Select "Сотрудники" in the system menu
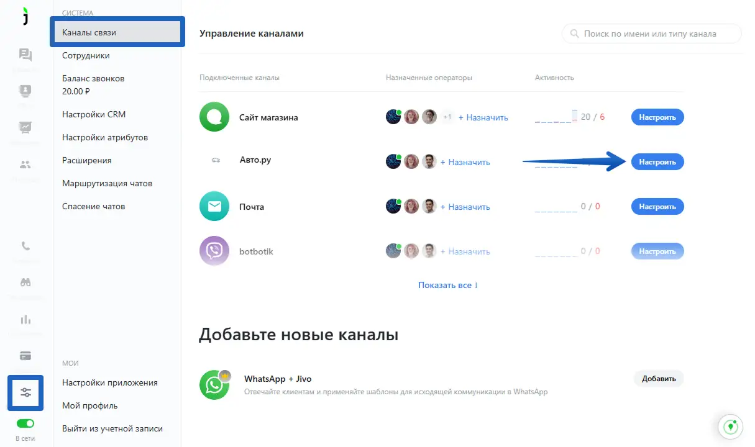This screenshot has width=755, height=447. pyautogui.click(x=86, y=55)
